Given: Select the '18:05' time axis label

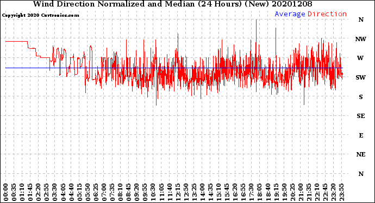Looking at the screenshot, I should (260, 192).
